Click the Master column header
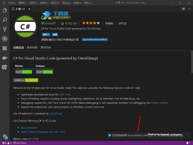 click(19, 66)
